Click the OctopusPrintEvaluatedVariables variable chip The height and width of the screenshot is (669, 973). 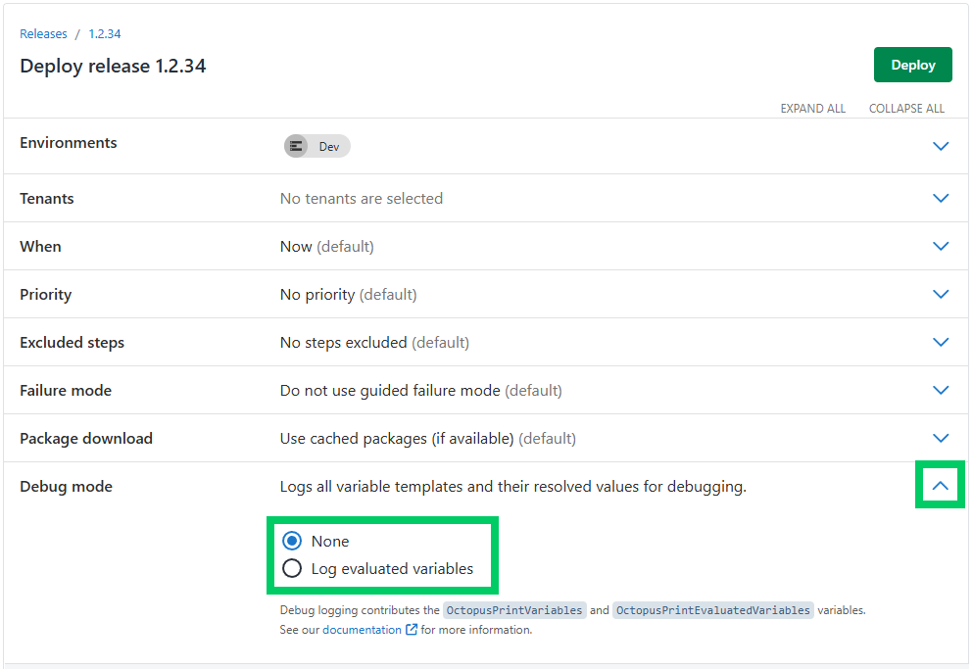(x=712, y=609)
